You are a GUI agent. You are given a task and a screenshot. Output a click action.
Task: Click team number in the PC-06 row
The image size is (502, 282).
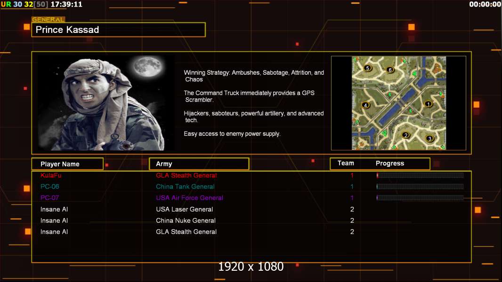[352, 187]
